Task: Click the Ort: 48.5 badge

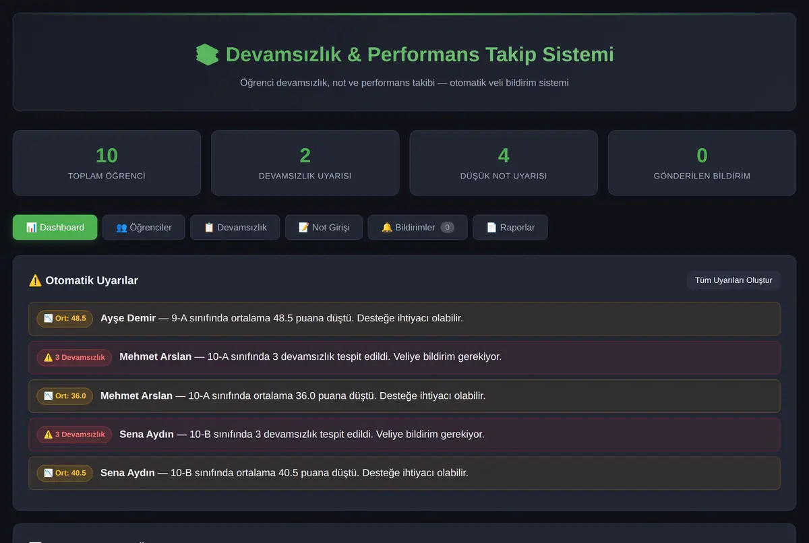Action: (x=65, y=319)
